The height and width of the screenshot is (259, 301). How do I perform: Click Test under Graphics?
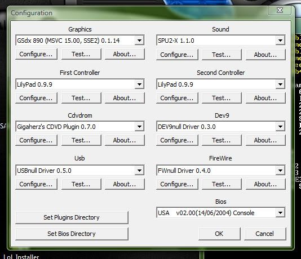coord(81,54)
